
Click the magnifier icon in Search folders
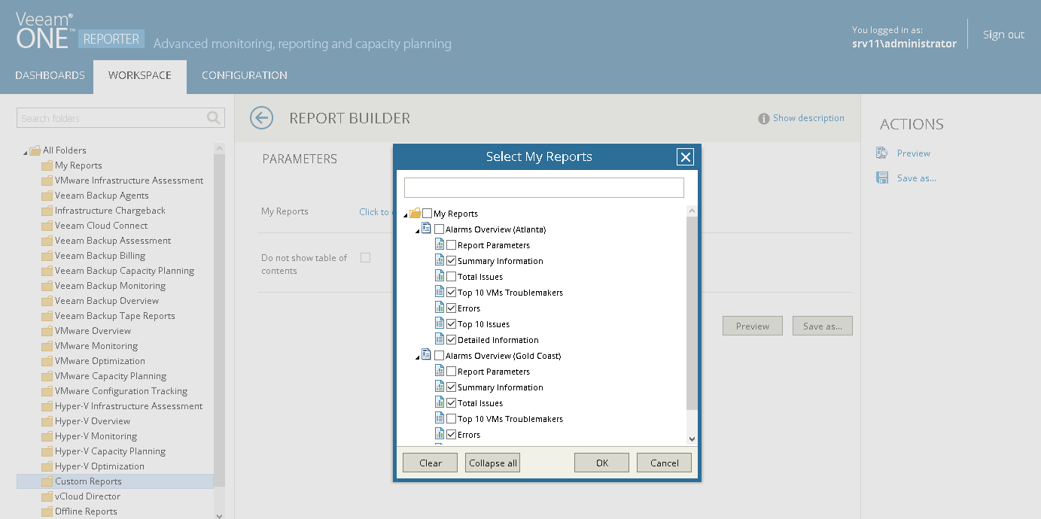coord(214,118)
